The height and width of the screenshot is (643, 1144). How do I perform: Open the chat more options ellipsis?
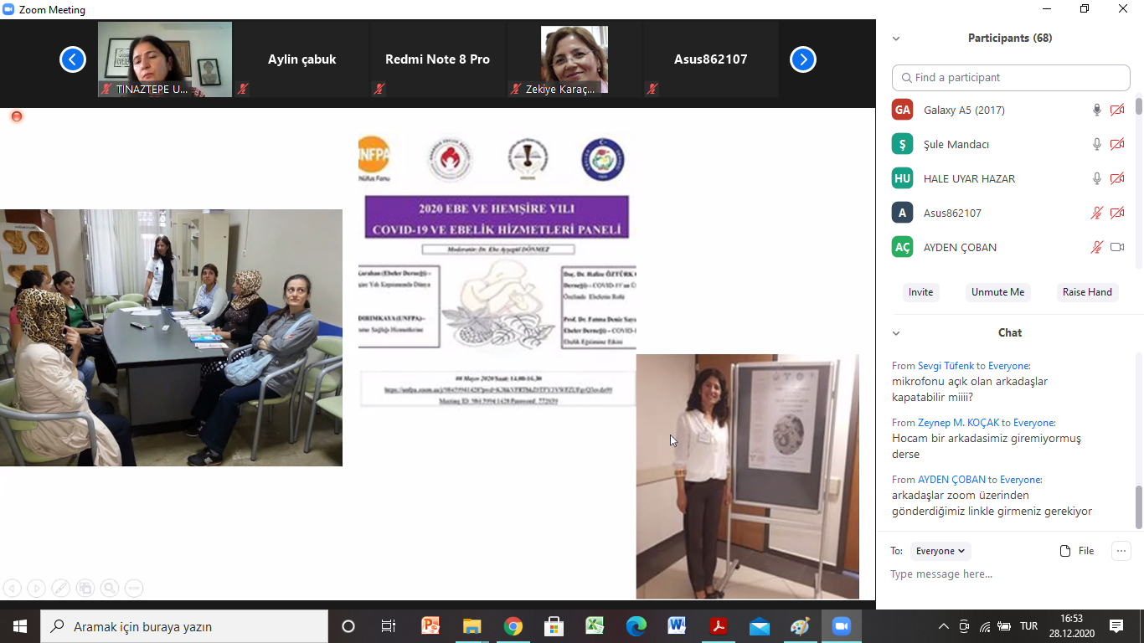click(x=1121, y=551)
